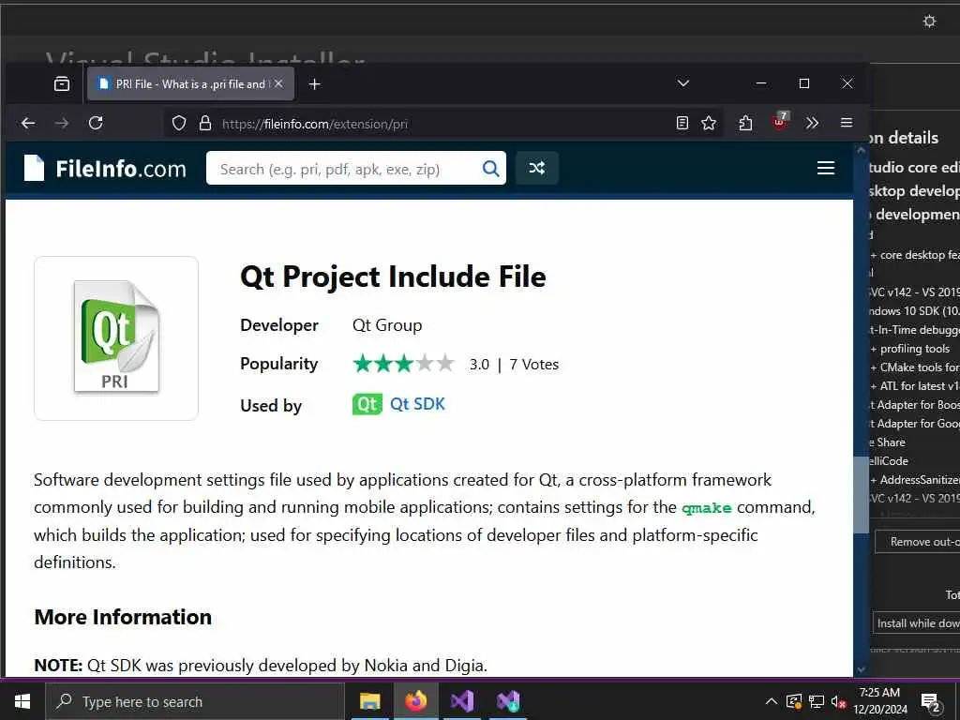Open uBlock Origin extension icon
Viewport: 960px width, 720px height.
click(780, 121)
